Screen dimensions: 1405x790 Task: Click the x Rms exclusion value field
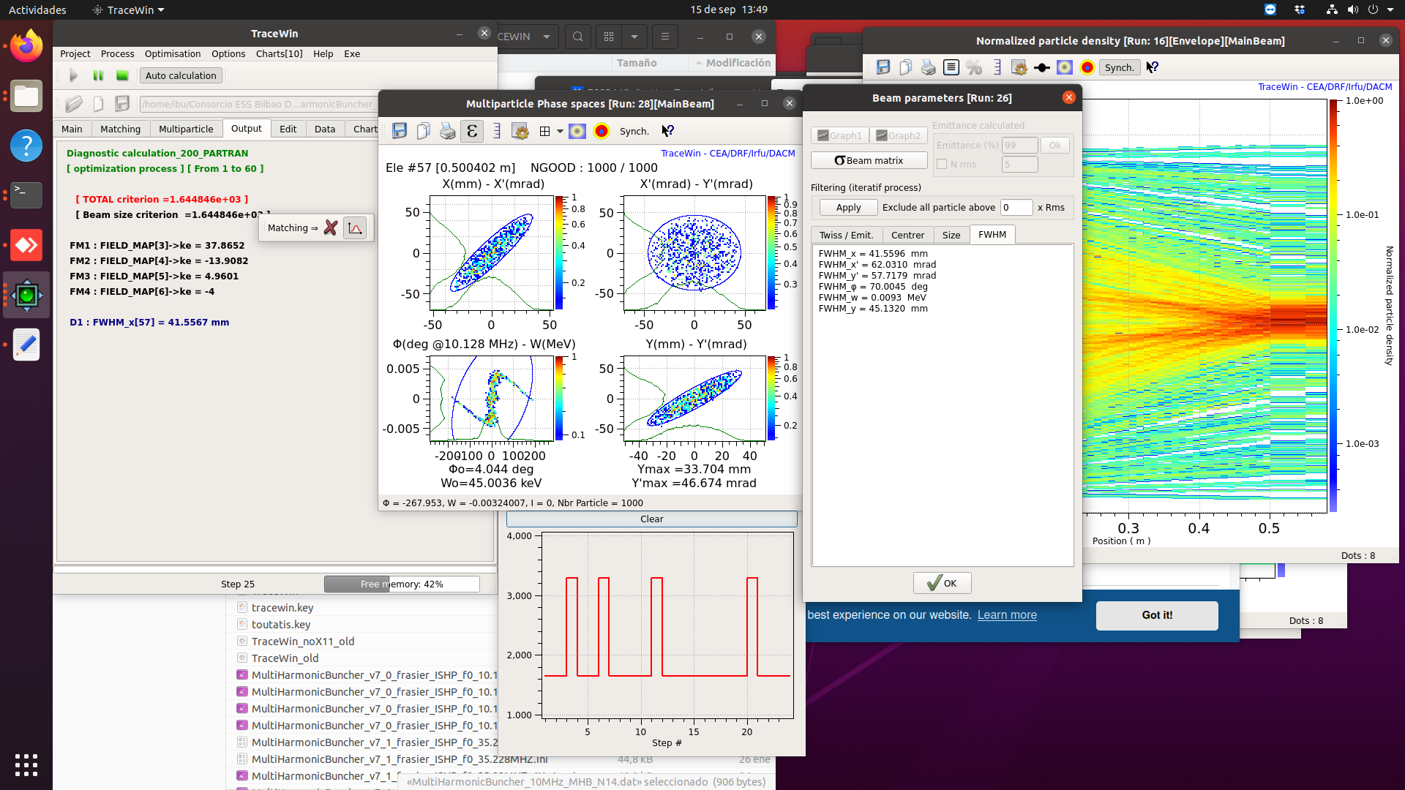pos(1016,207)
